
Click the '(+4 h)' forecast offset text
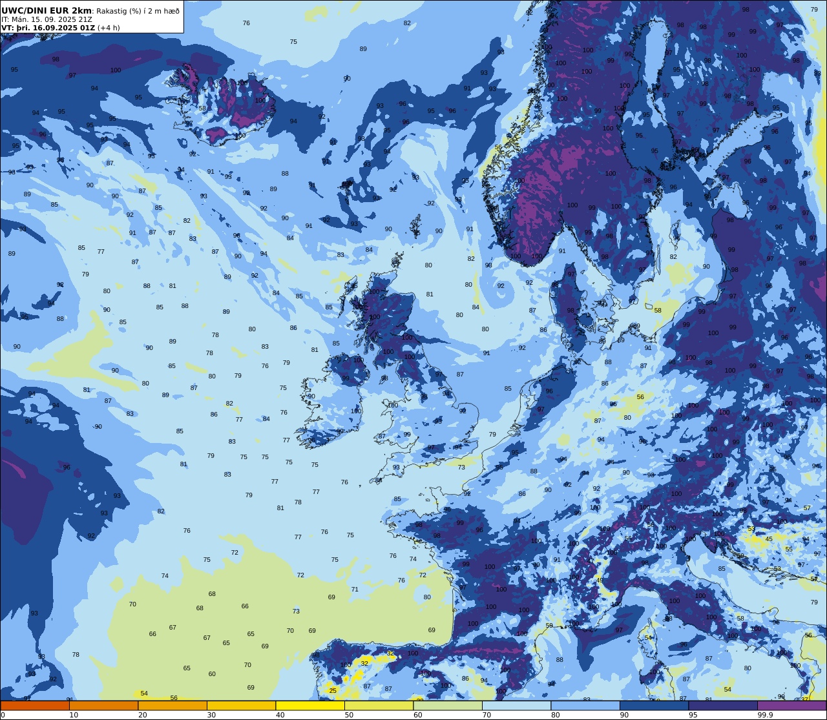pos(109,28)
